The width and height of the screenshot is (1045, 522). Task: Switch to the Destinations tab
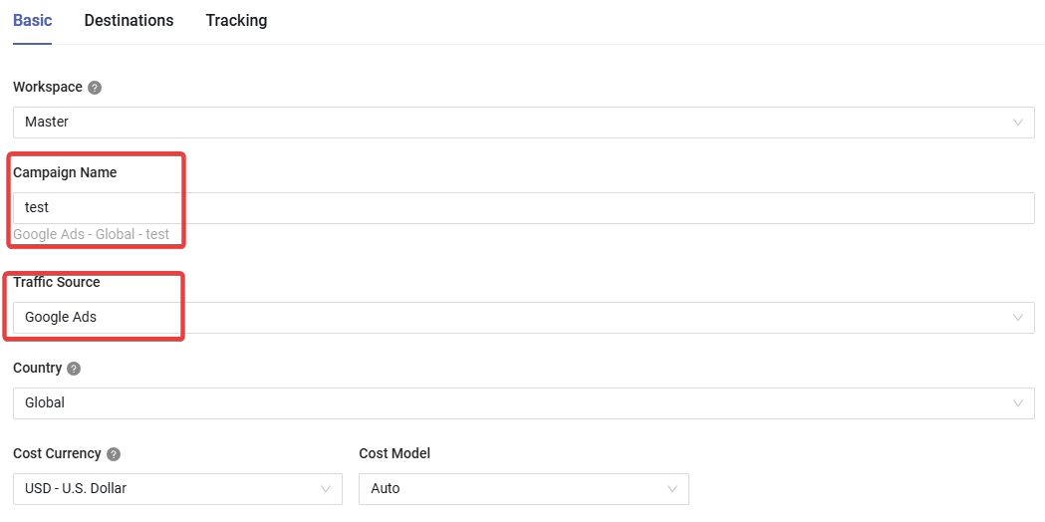pyautogui.click(x=129, y=21)
